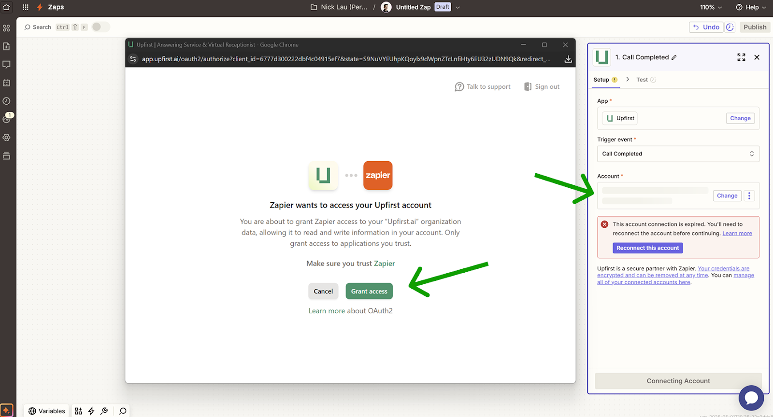This screenshot has width=773, height=417.
Task: Open the Variables panel
Action: tap(46, 411)
